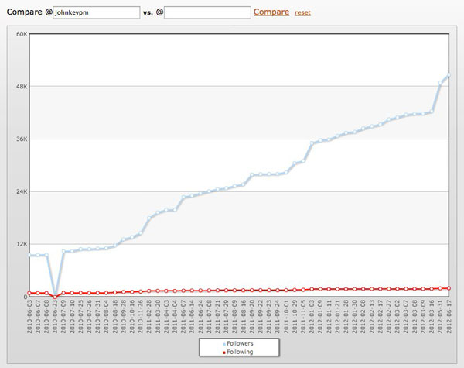Click the 2011-06-07 date label

[x=183, y=316]
